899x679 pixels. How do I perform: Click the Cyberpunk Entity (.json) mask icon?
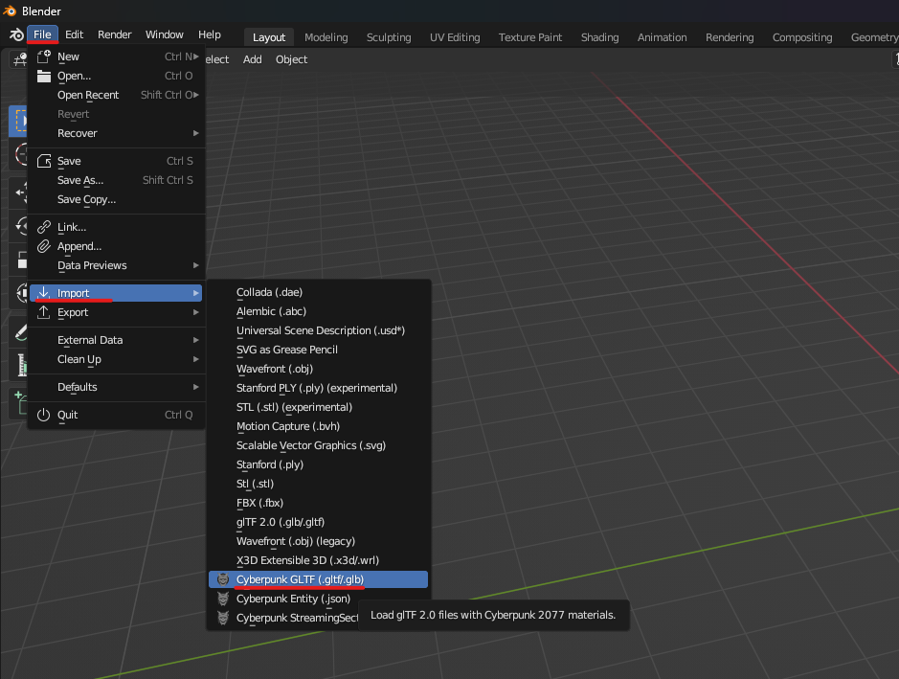point(223,599)
